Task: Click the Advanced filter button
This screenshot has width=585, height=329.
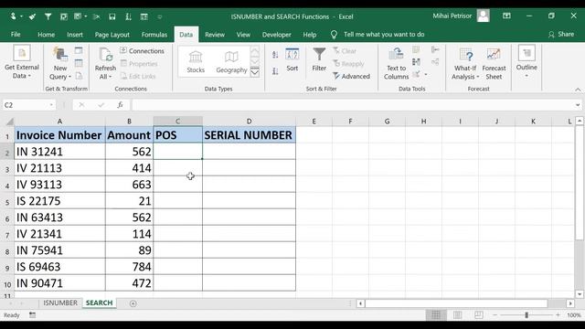Action: tap(351, 76)
